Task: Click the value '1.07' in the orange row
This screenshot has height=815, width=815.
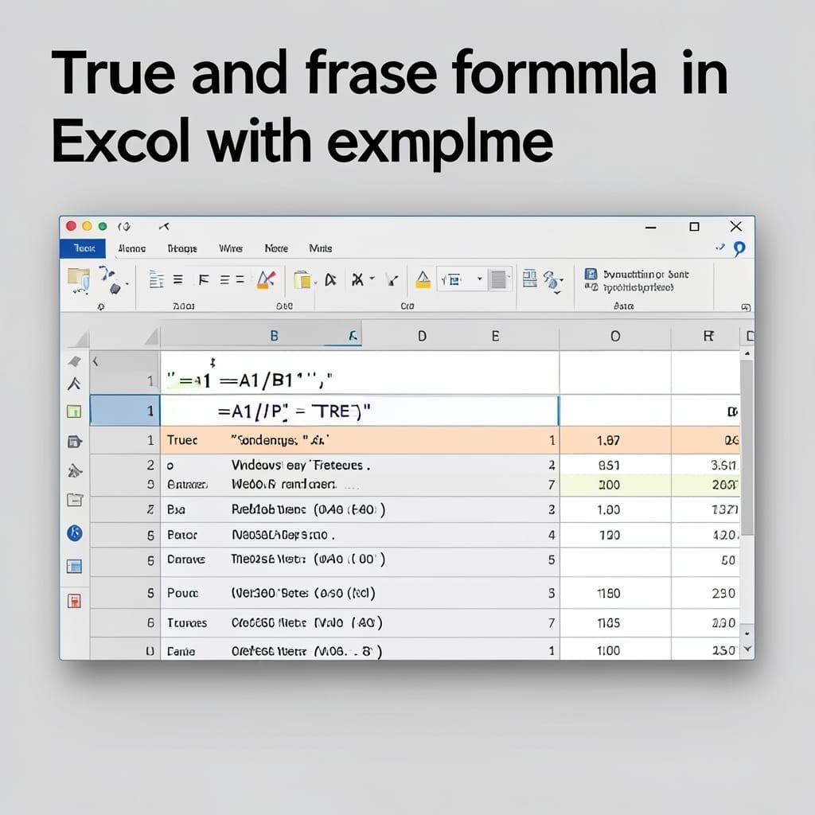Action: pos(608,441)
